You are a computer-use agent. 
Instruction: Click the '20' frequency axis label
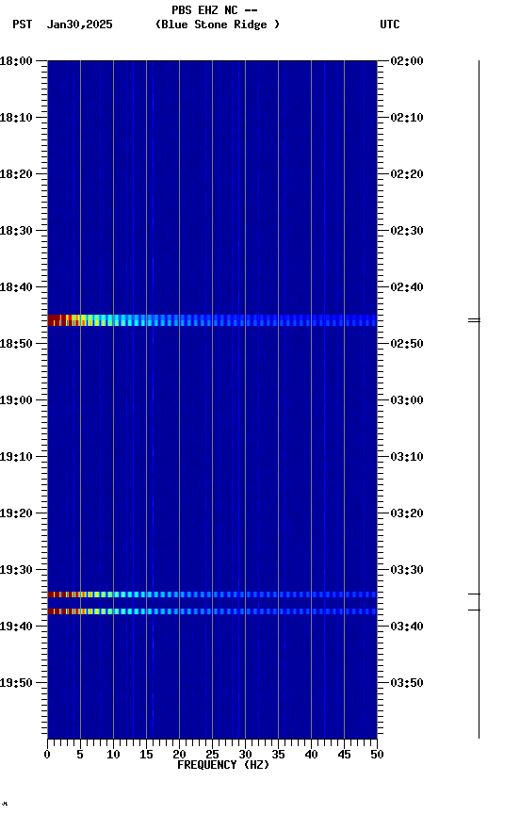coord(179,755)
